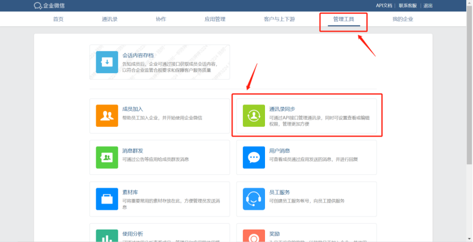Click the 员工服务 headset icon
473x242 pixels.
[x=254, y=199]
